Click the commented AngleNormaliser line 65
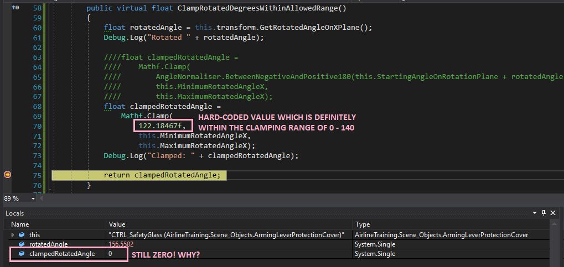 pyautogui.click(x=333, y=76)
